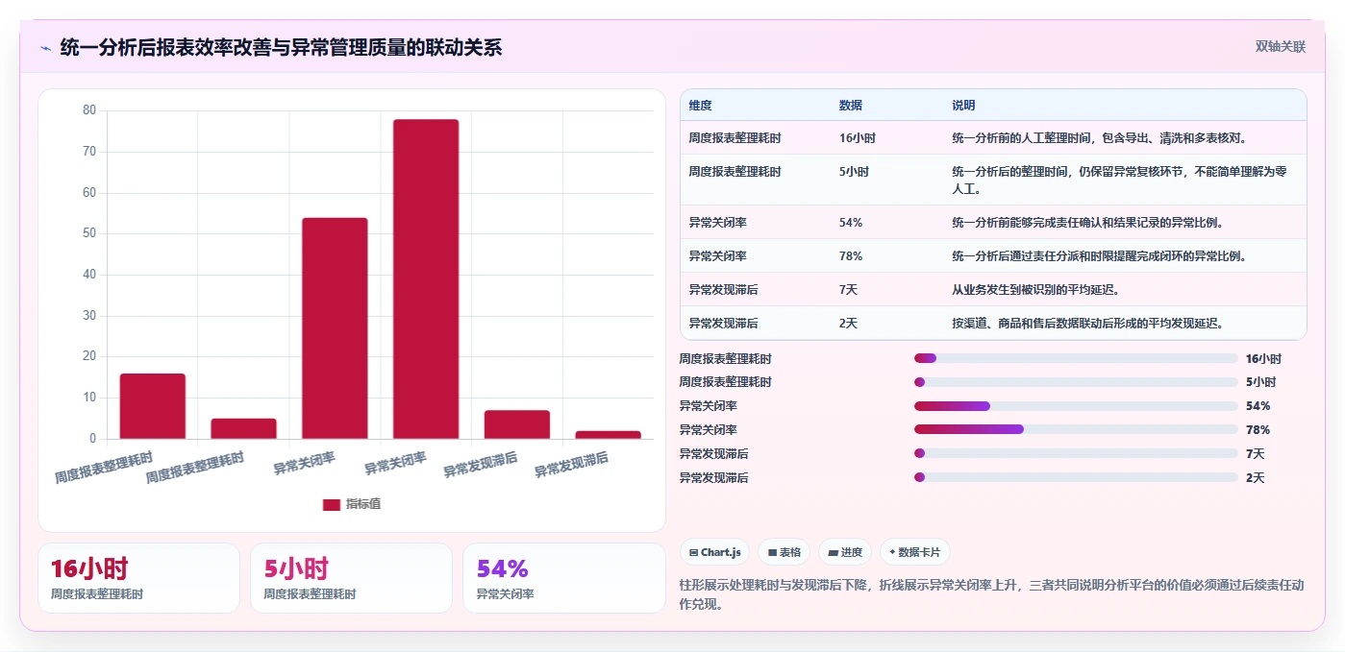Toggle the 指标值 legend label
Screen dimensions: 1345x652
pyautogui.click(x=363, y=504)
